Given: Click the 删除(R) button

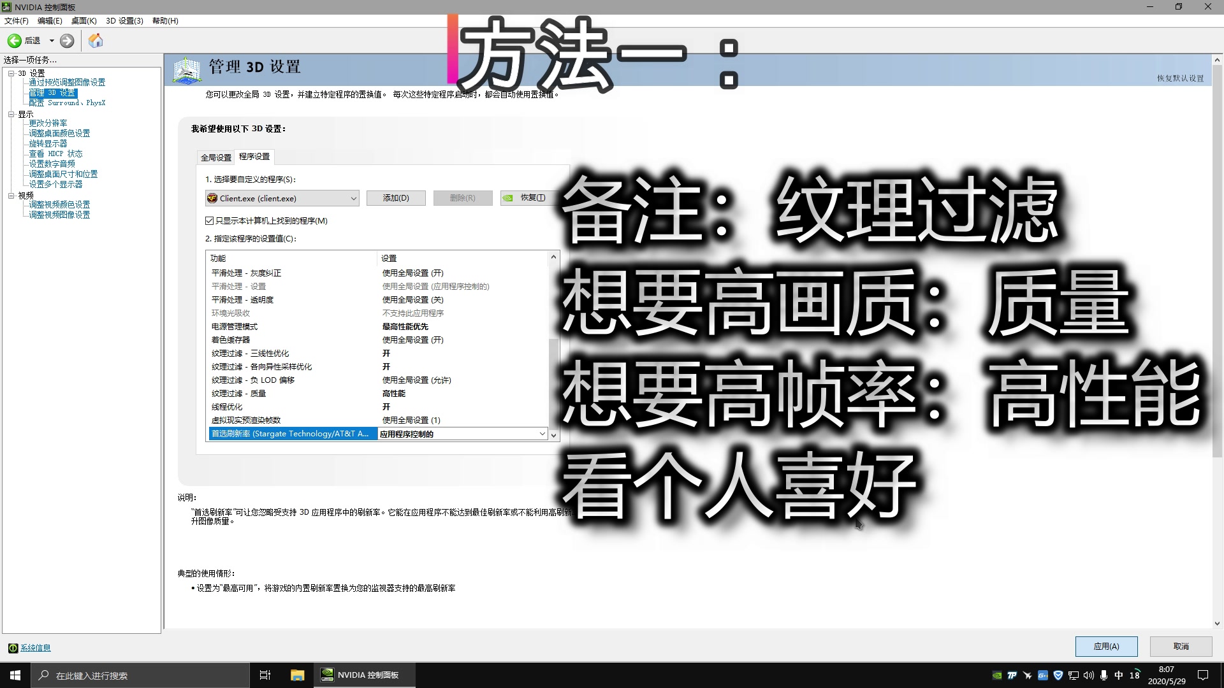Looking at the screenshot, I should (x=463, y=198).
